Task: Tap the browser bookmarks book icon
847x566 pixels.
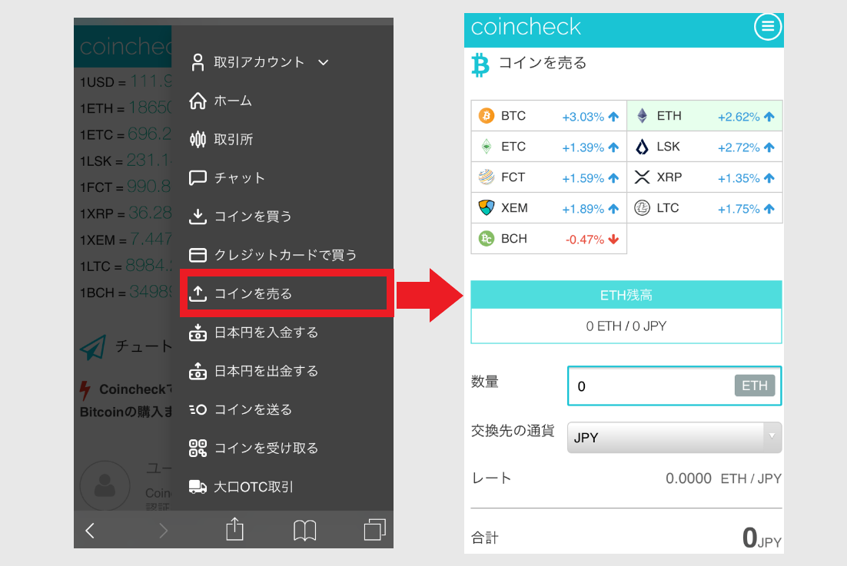Action: point(304,531)
